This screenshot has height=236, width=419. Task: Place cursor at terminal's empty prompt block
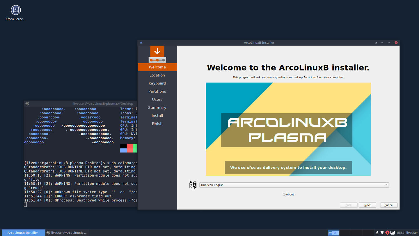click(x=25, y=205)
